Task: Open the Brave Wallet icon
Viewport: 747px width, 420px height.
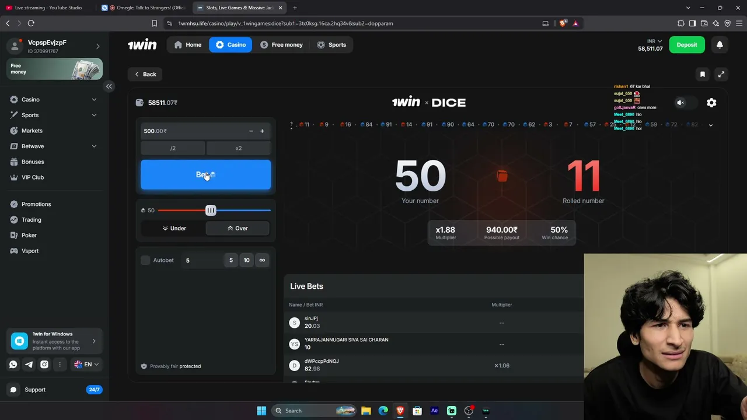Action: [x=704, y=23]
